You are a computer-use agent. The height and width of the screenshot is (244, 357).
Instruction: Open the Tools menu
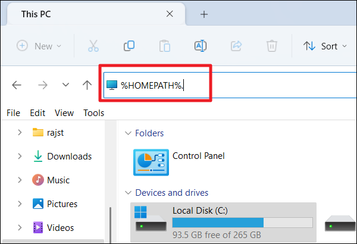coord(94,113)
